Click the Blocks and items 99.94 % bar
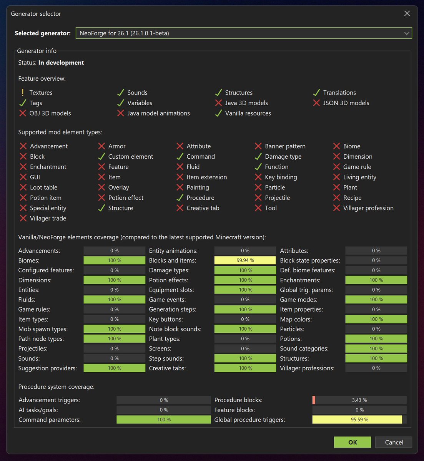 (245, 260)
